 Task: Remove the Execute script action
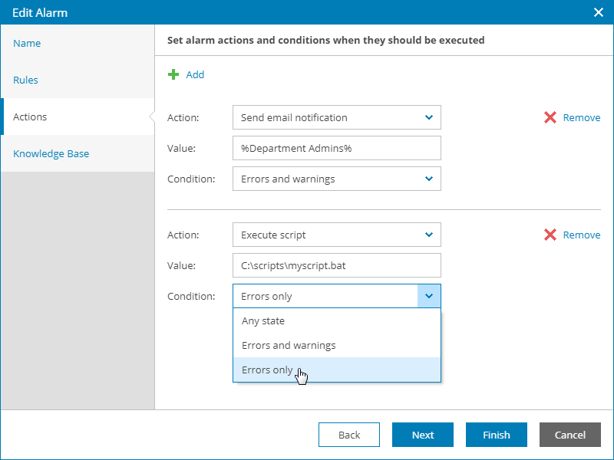tap(581, 235)
